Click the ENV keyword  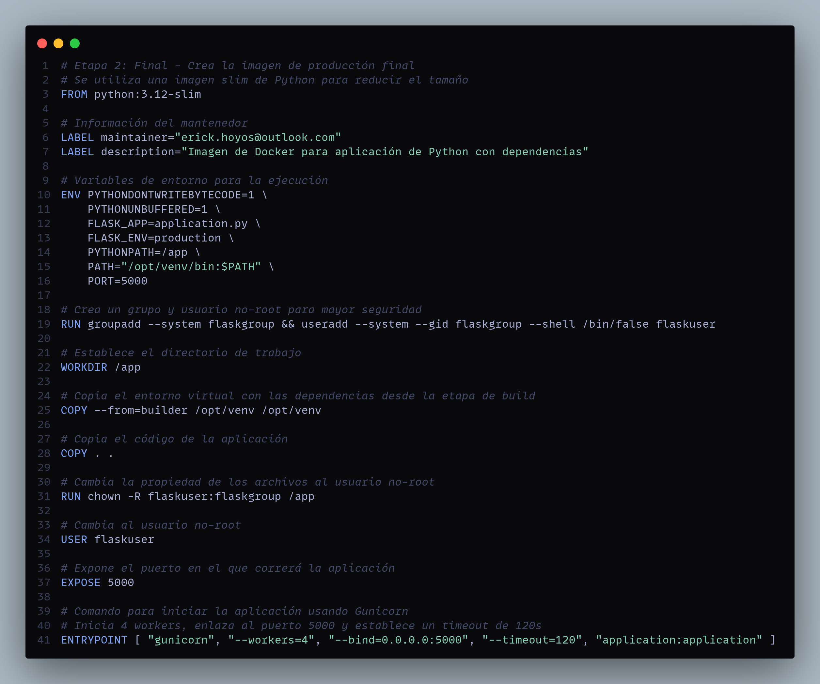[x=71, y=195]
